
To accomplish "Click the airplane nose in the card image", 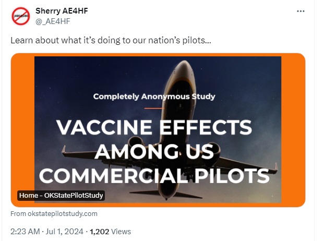I will click(184, 67).
